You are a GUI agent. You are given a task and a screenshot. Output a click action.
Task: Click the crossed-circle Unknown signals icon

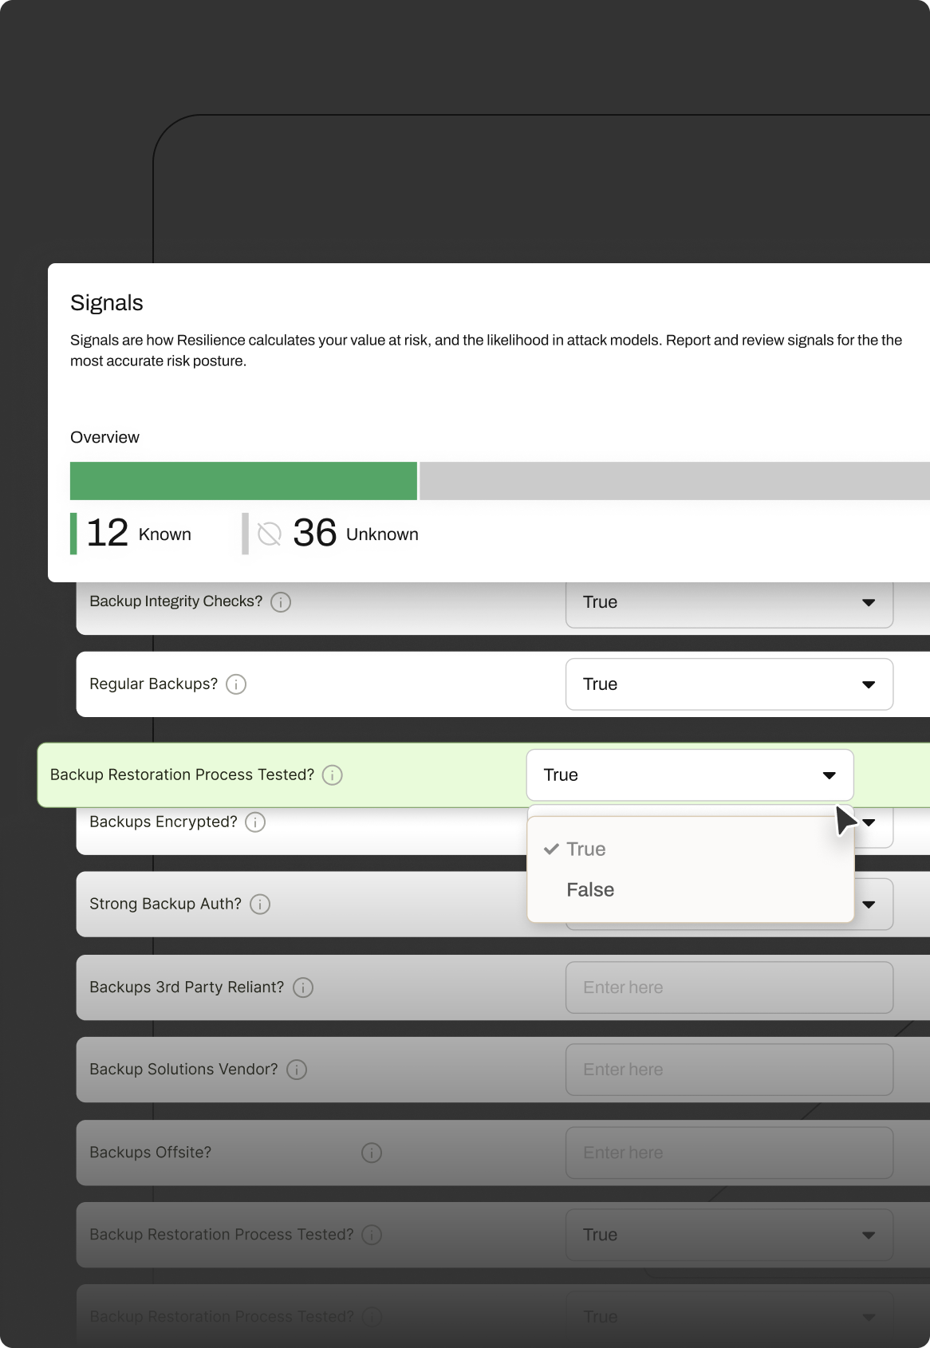coord(270,534)
